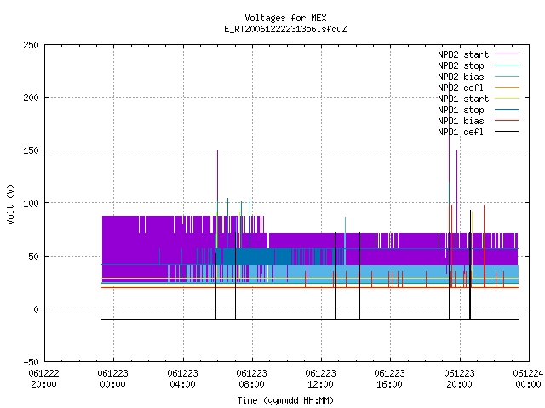This screenshot has height=408, width=545.
Task: Click the Volt (V) y-axis label
Action: [11, 204]
